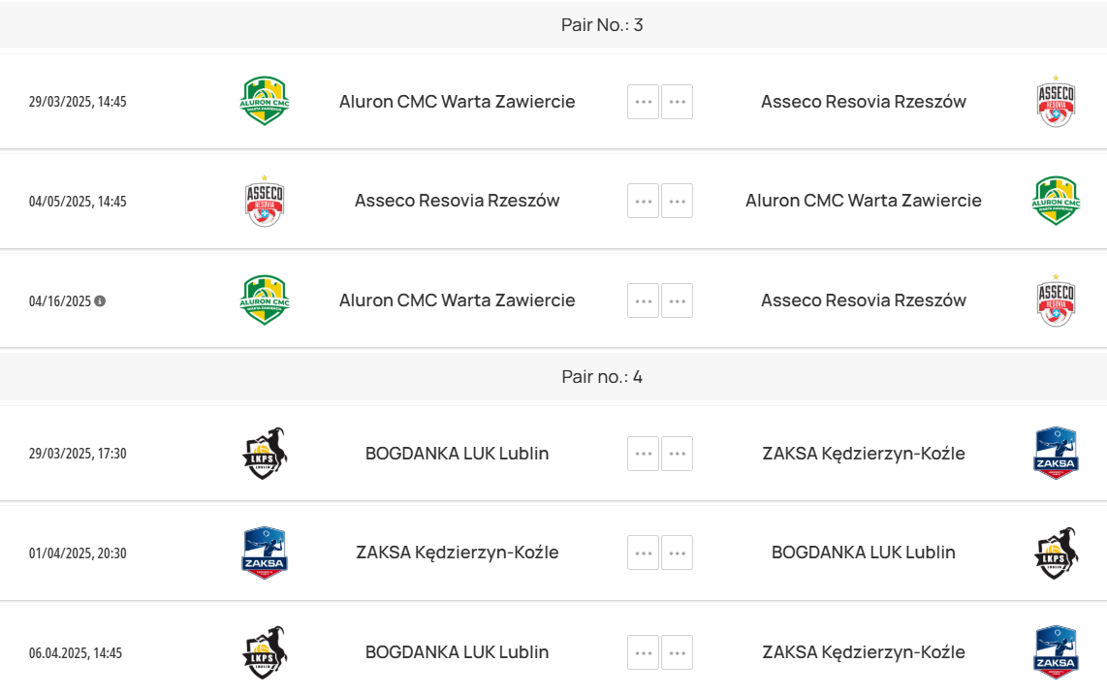1107x695 pixels.
Task: Click LKPS Lublin logo in 06.04.2025 row
Action: click(265, 652)
